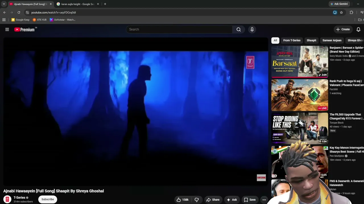Expand the tab search dropdown
The width and height of the screenshot is (364, 204).
point(4,4)
